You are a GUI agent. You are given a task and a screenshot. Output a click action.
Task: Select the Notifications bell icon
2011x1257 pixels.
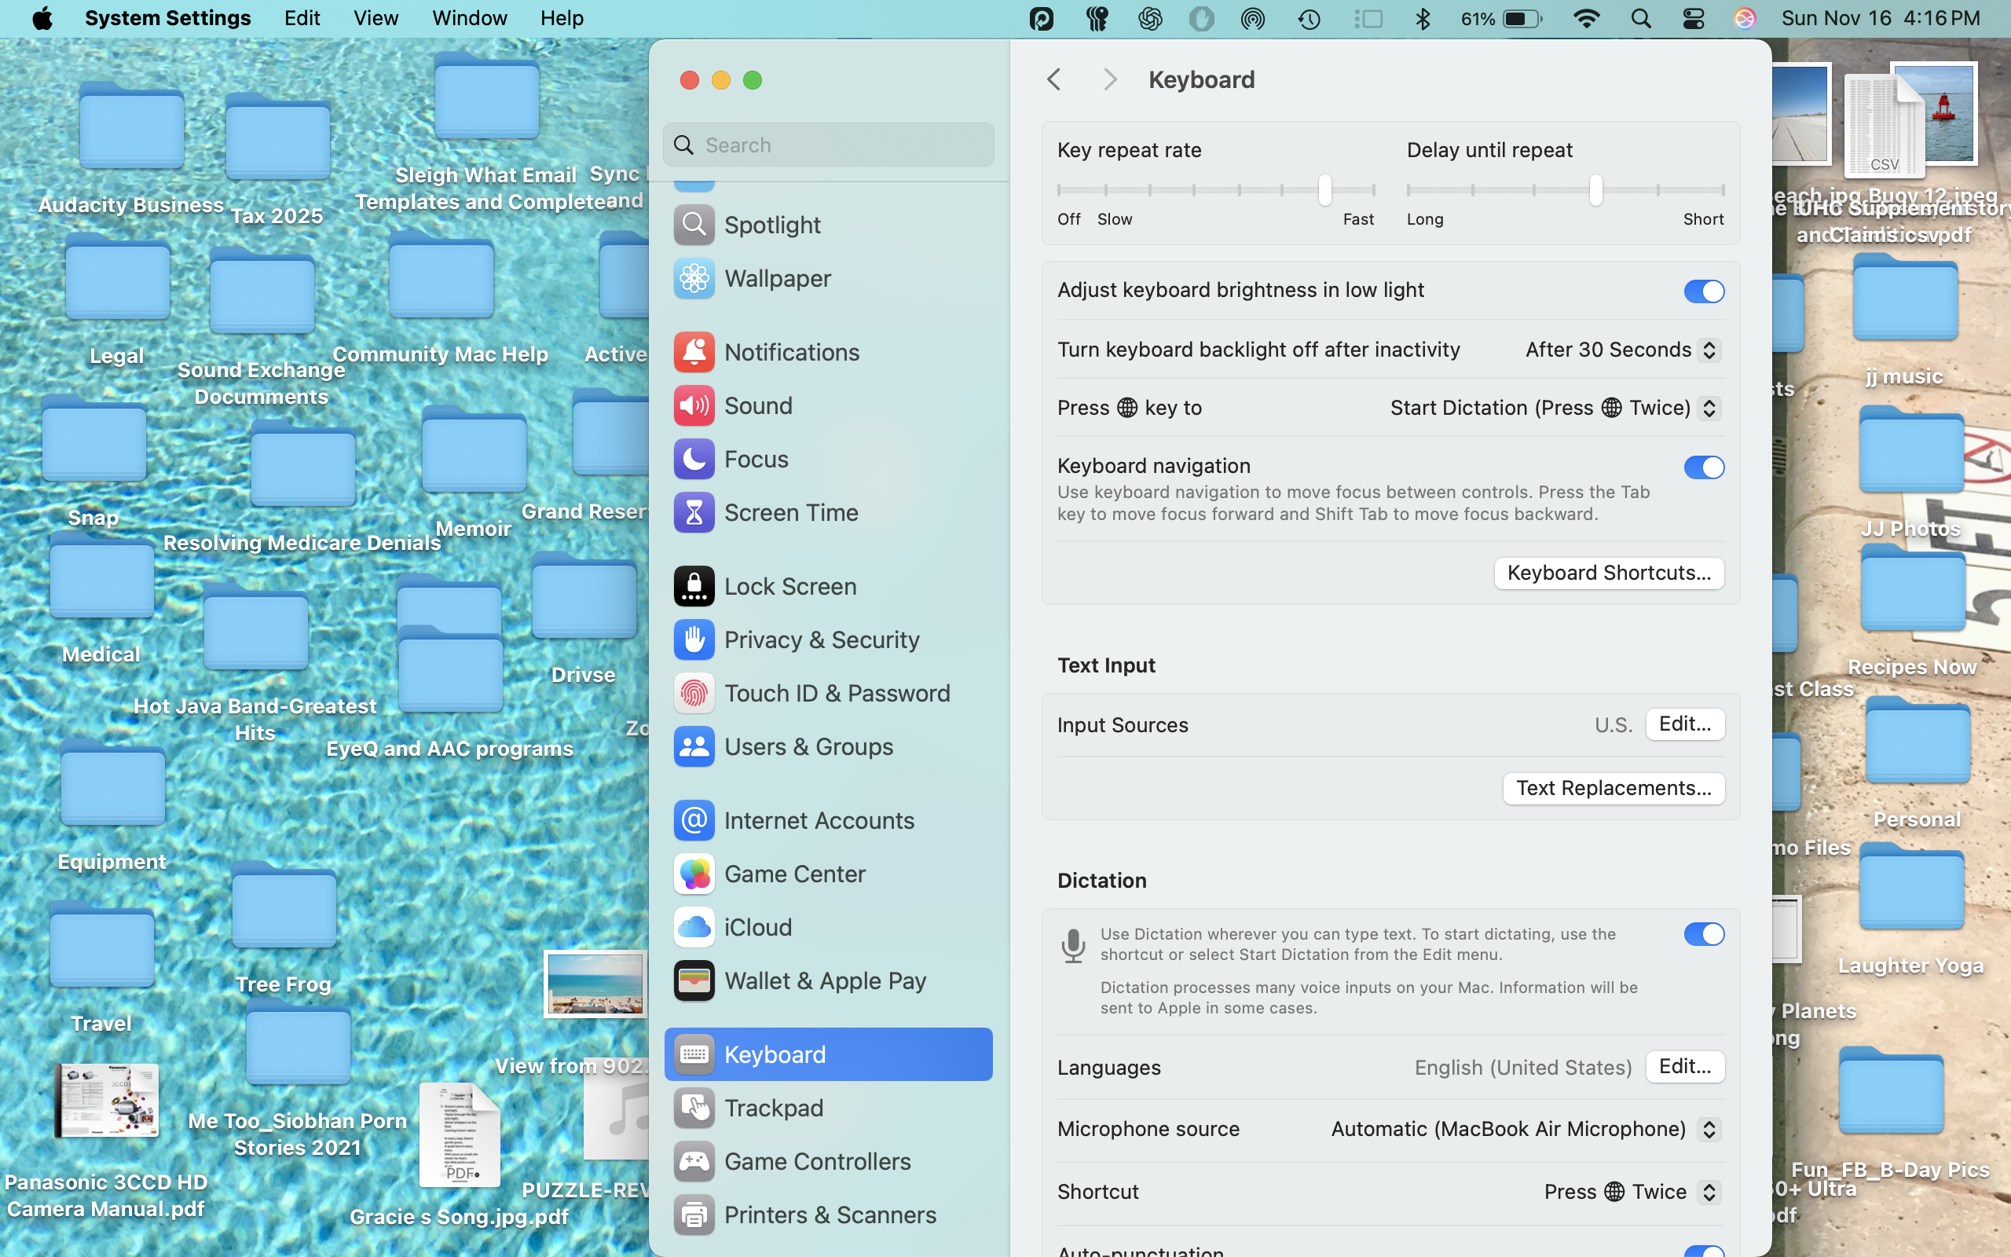click(x=693, y=353)
